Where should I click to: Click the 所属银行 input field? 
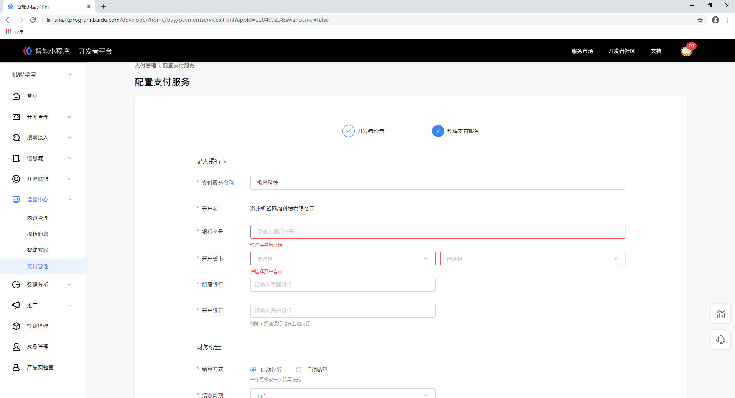(343, 285)
